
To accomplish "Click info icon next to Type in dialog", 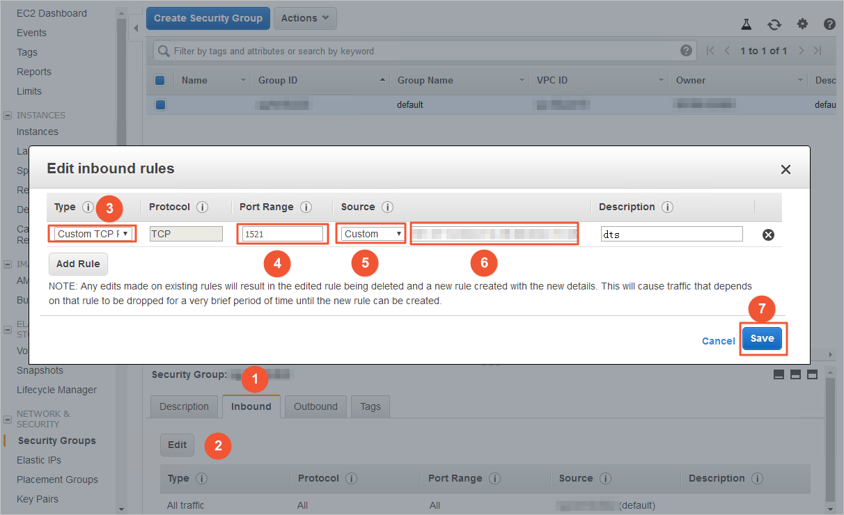I will click(x=88, y=207).
